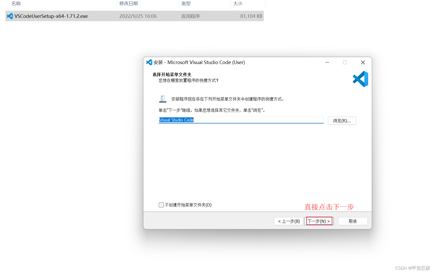Click the 应用程序 type cell
The width and height of the screenshot is (434, 273).
191,16
